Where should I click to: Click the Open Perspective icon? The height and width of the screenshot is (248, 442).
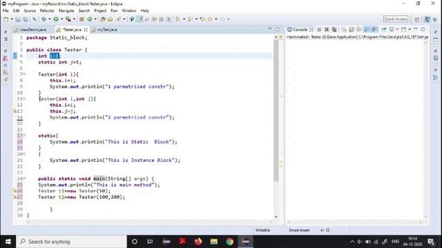(x=417, y=19)
